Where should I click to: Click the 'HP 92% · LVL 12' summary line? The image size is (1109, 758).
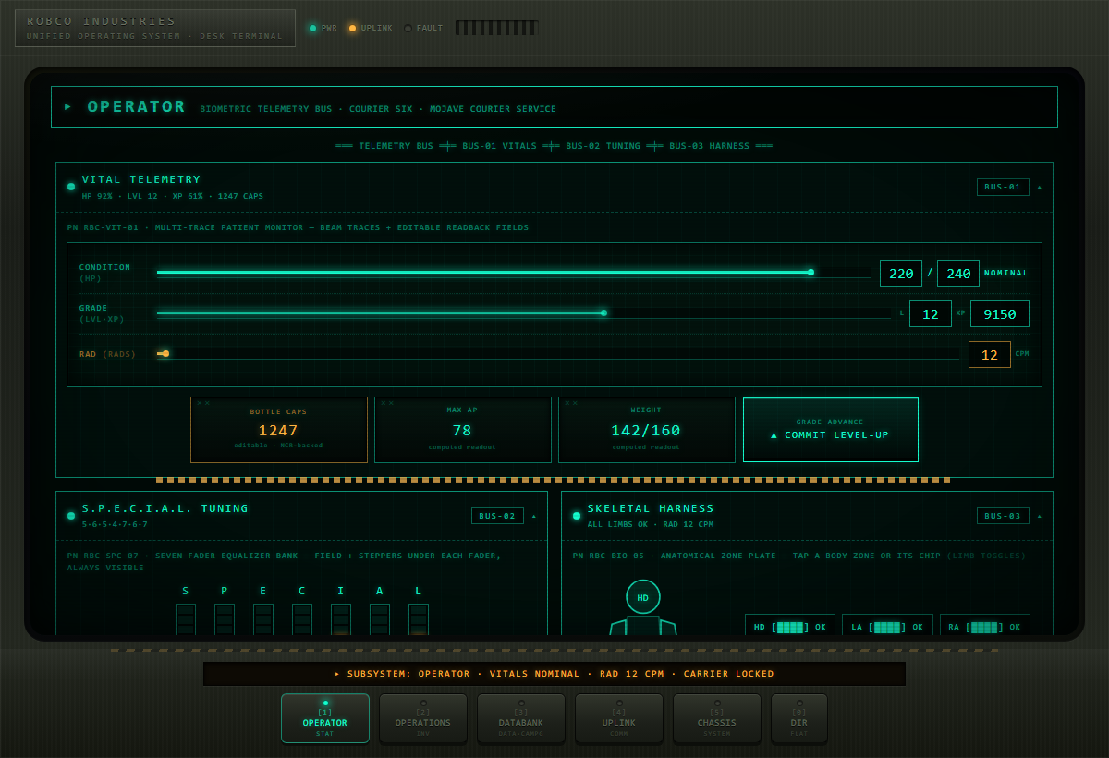[173, 196]
